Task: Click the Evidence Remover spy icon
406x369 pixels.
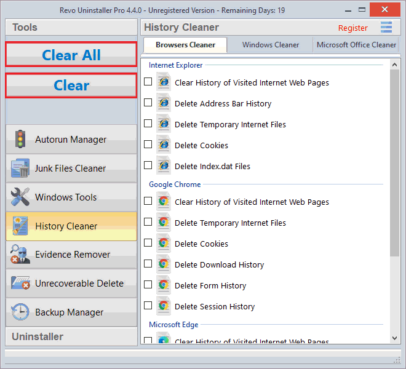Action: 20,254
